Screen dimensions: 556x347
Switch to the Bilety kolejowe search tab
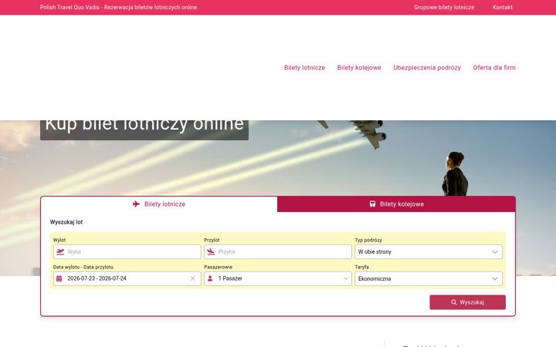coord(396,204)
